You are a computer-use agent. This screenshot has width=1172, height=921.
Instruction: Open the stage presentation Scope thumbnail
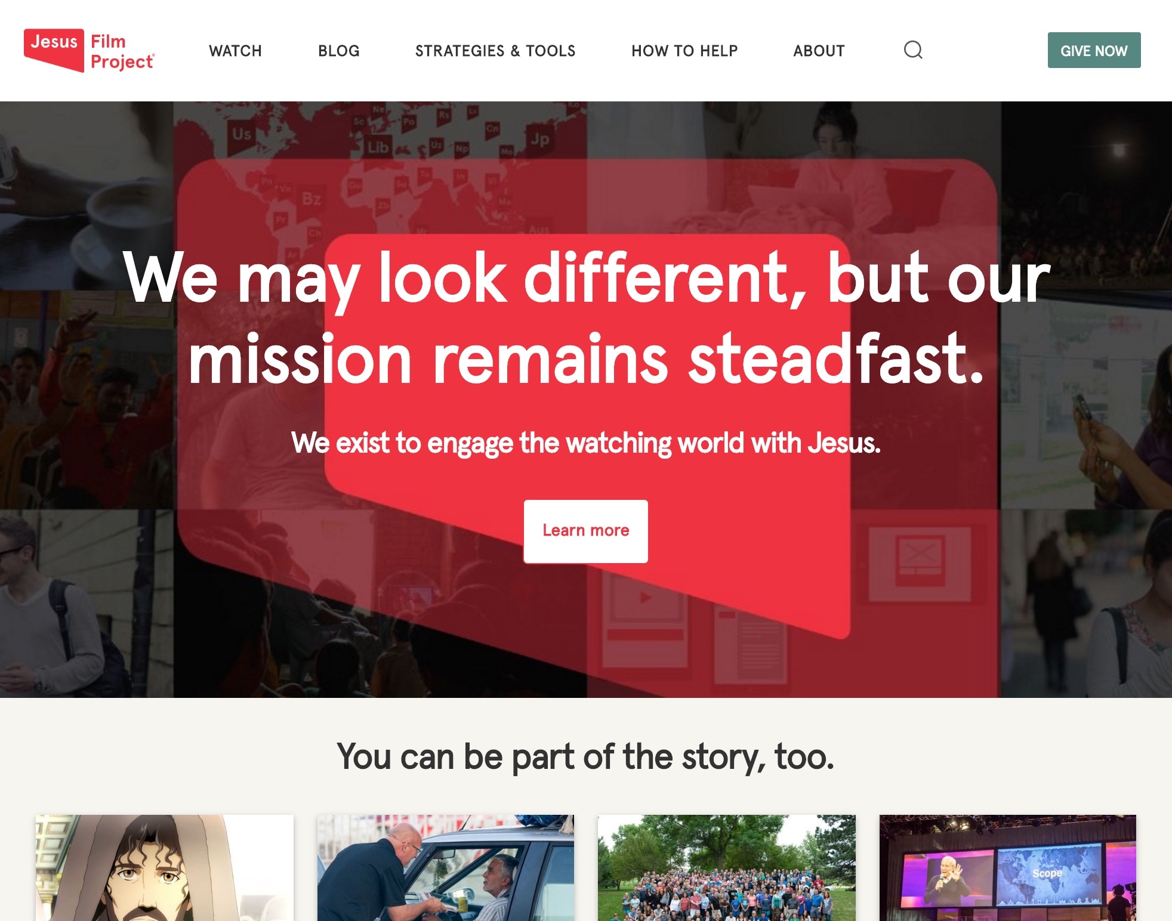tap(1008, 868)
